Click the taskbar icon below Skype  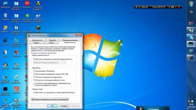[191, 44]
